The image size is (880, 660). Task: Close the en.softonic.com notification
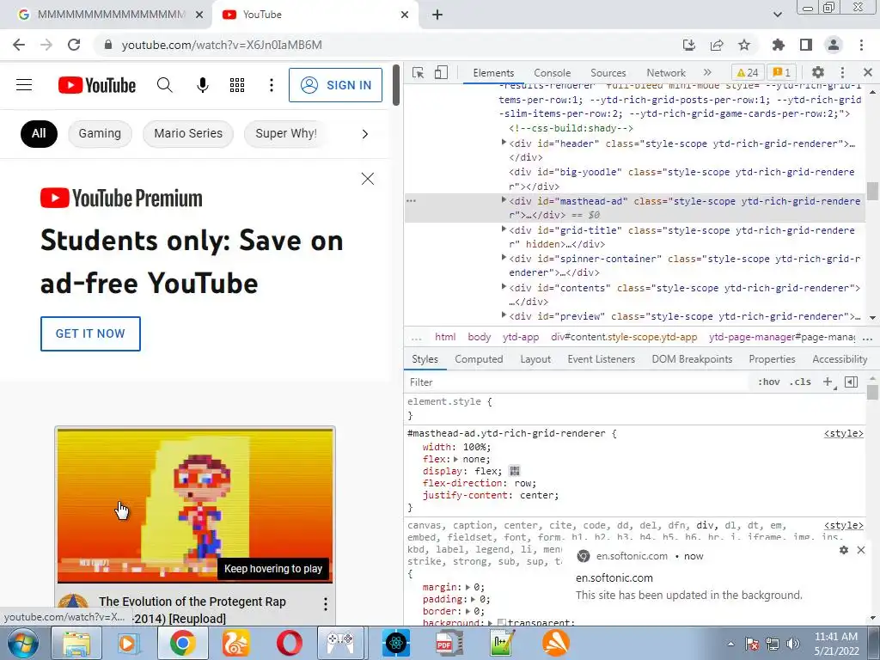click(861, 550)
